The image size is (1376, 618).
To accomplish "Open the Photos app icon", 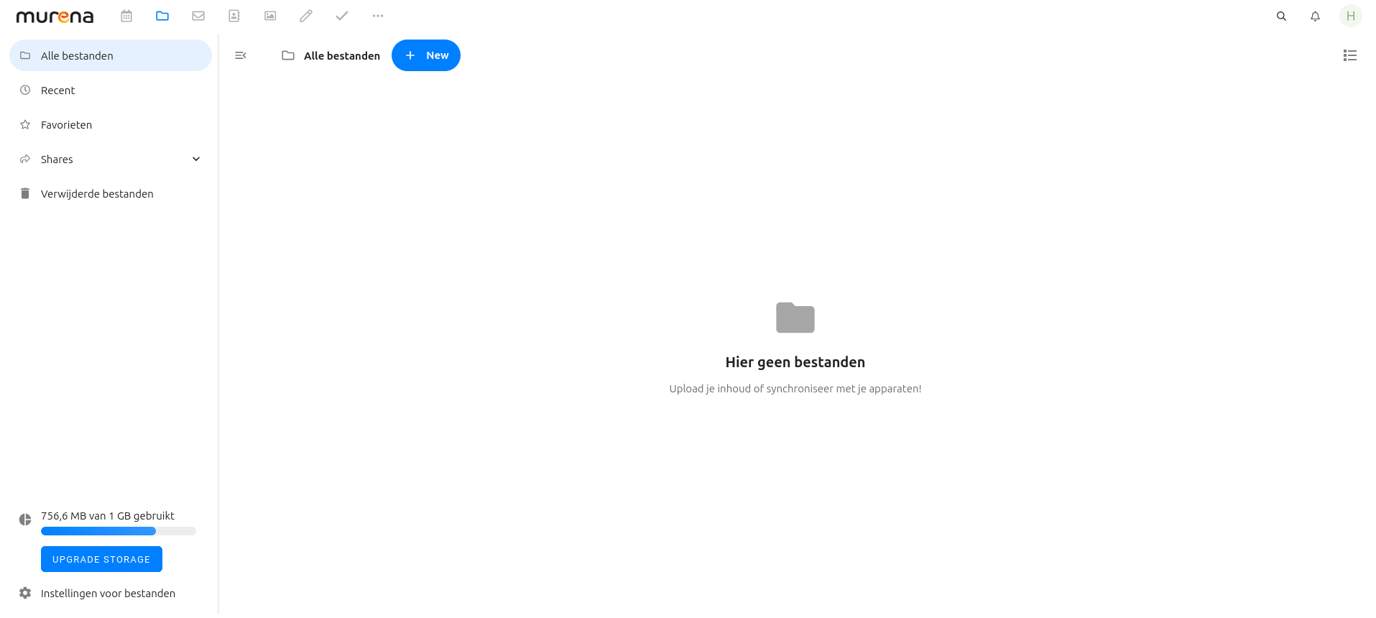I will pos(270,16).
